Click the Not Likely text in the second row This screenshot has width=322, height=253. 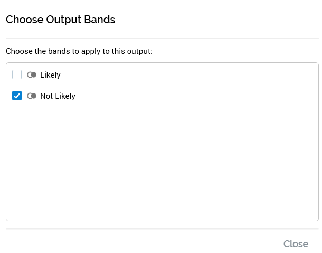58,96
